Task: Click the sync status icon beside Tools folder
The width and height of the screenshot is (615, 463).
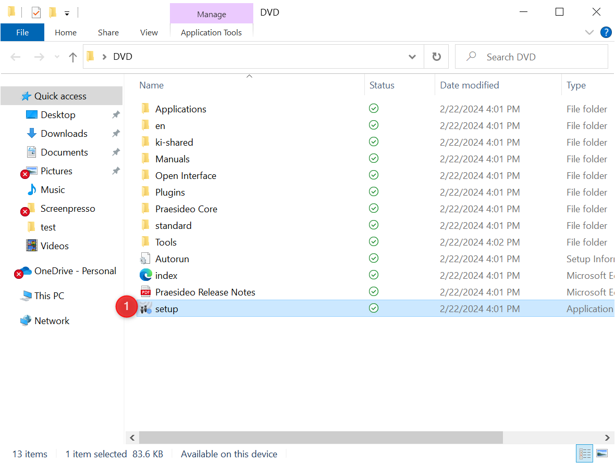Action: click(374, 242)
